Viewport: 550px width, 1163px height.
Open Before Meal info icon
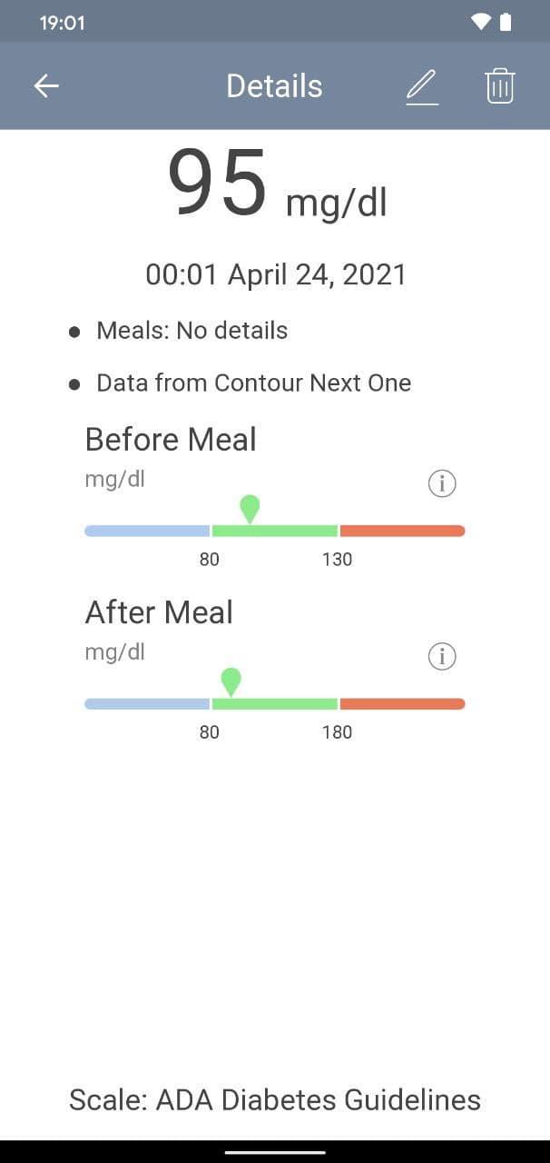442,484
